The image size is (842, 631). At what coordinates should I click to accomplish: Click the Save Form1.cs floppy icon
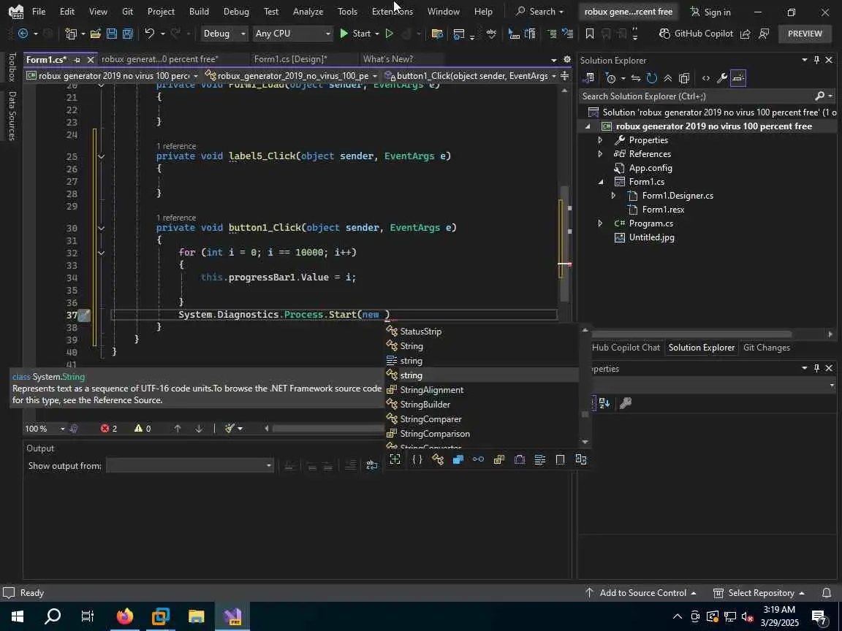point(112,34)
